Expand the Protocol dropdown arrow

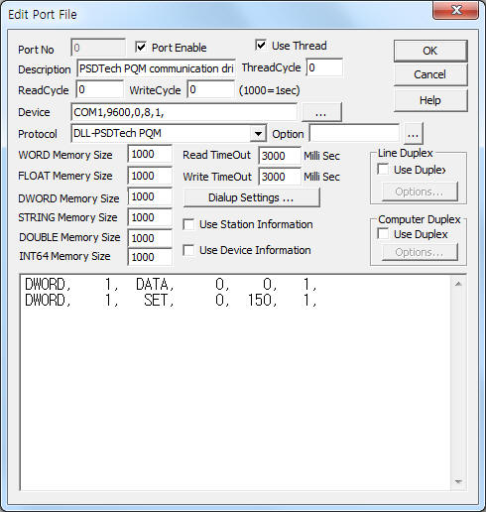click(258, 134)
